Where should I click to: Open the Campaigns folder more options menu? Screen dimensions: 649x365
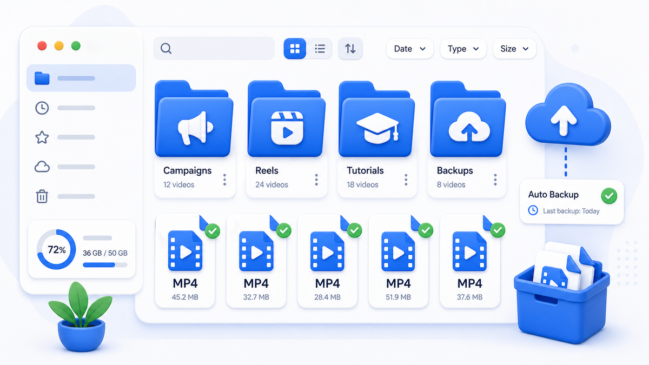225,180
